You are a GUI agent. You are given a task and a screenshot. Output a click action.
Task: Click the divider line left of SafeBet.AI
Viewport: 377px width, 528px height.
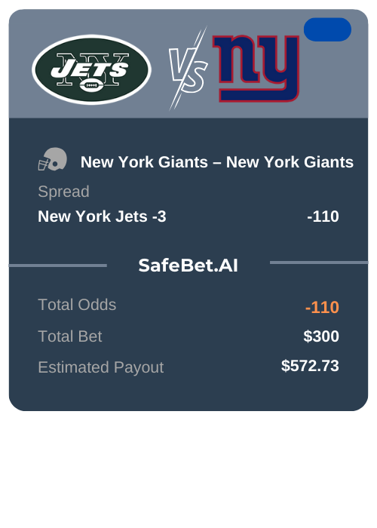point(58,266)
